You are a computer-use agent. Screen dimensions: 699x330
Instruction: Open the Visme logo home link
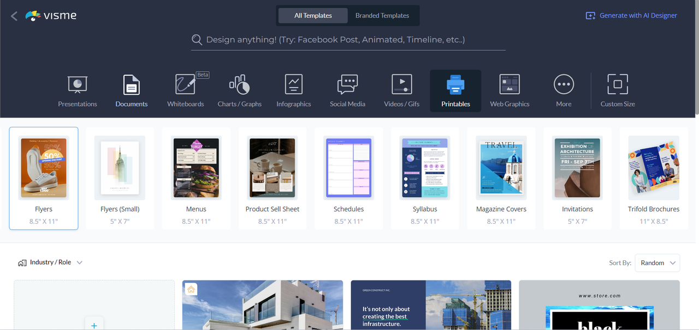51,16
